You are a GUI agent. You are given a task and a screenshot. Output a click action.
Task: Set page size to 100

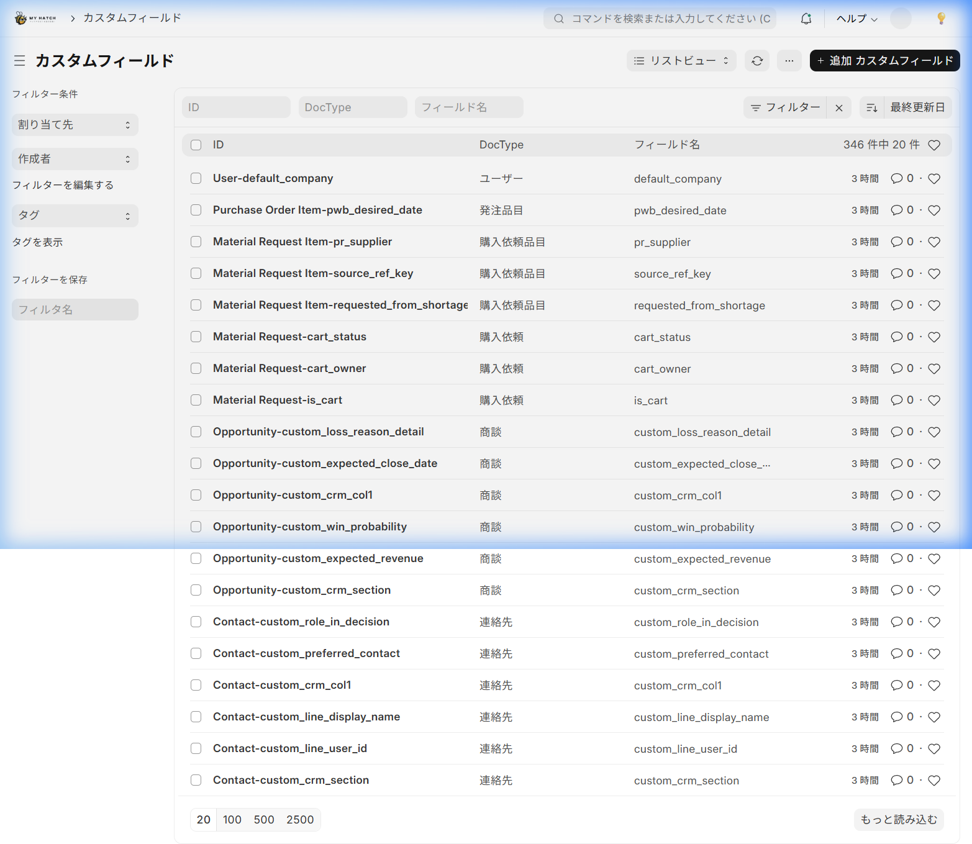coord(232,820)
